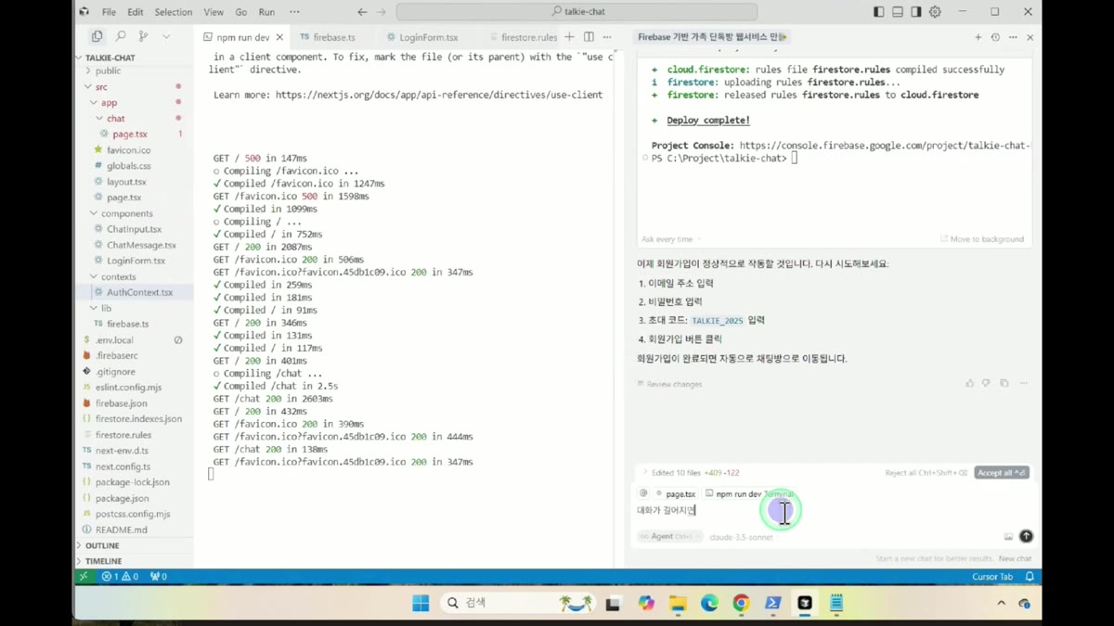Click Move to background
1114x626 pixels.
coord(982,239)
